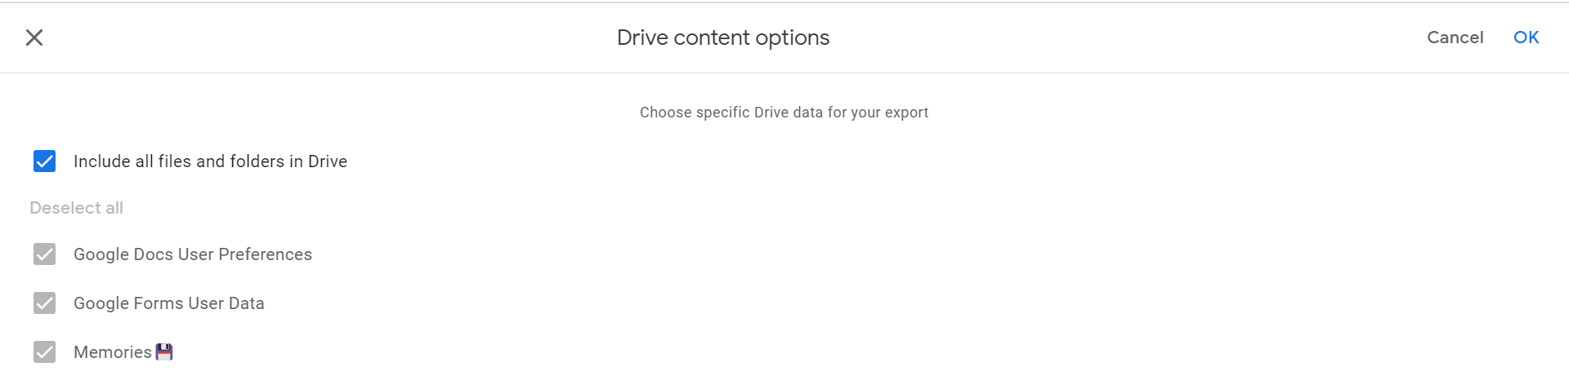1569x380 pixels.
Task: Uncheck Include all files and folders checkbox
Action: [x=45, y=161]
